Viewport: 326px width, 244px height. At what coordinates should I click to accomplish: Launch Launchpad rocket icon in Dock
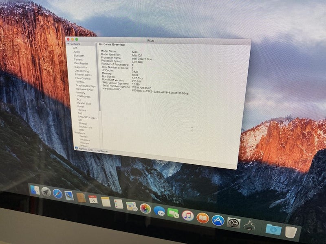(46, 192)
